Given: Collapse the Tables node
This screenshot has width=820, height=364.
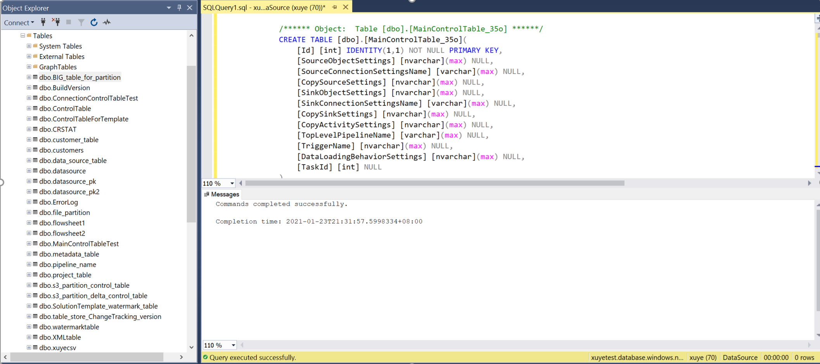Looking at the screenshot, I should pyautogui.click(x=22, y=35).
